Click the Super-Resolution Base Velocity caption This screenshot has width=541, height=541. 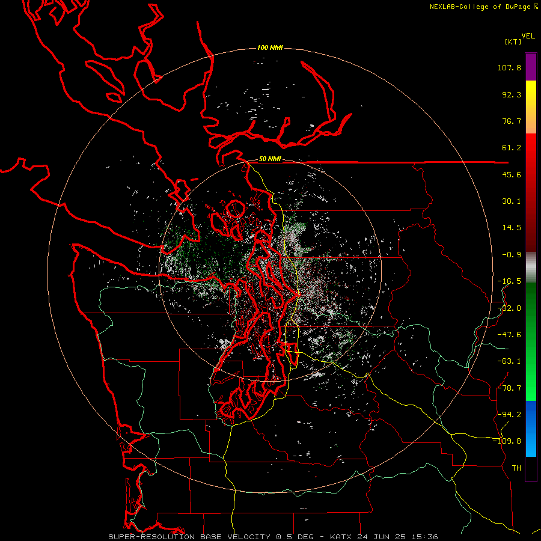(x=274, y=537)
